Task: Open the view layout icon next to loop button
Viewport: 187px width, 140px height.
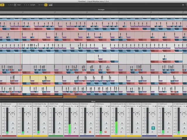Action: click(x=51, y=5)
